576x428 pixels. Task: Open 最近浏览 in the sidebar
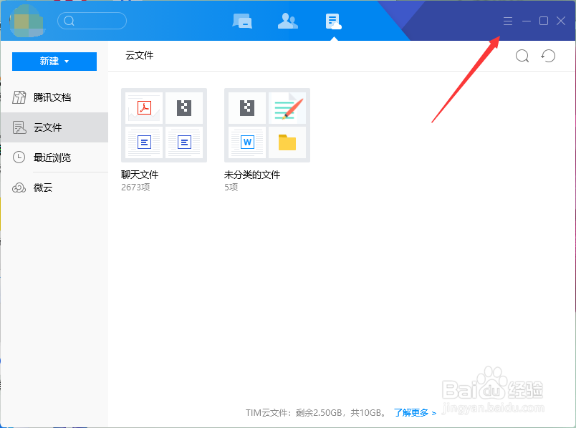[54, 157]
